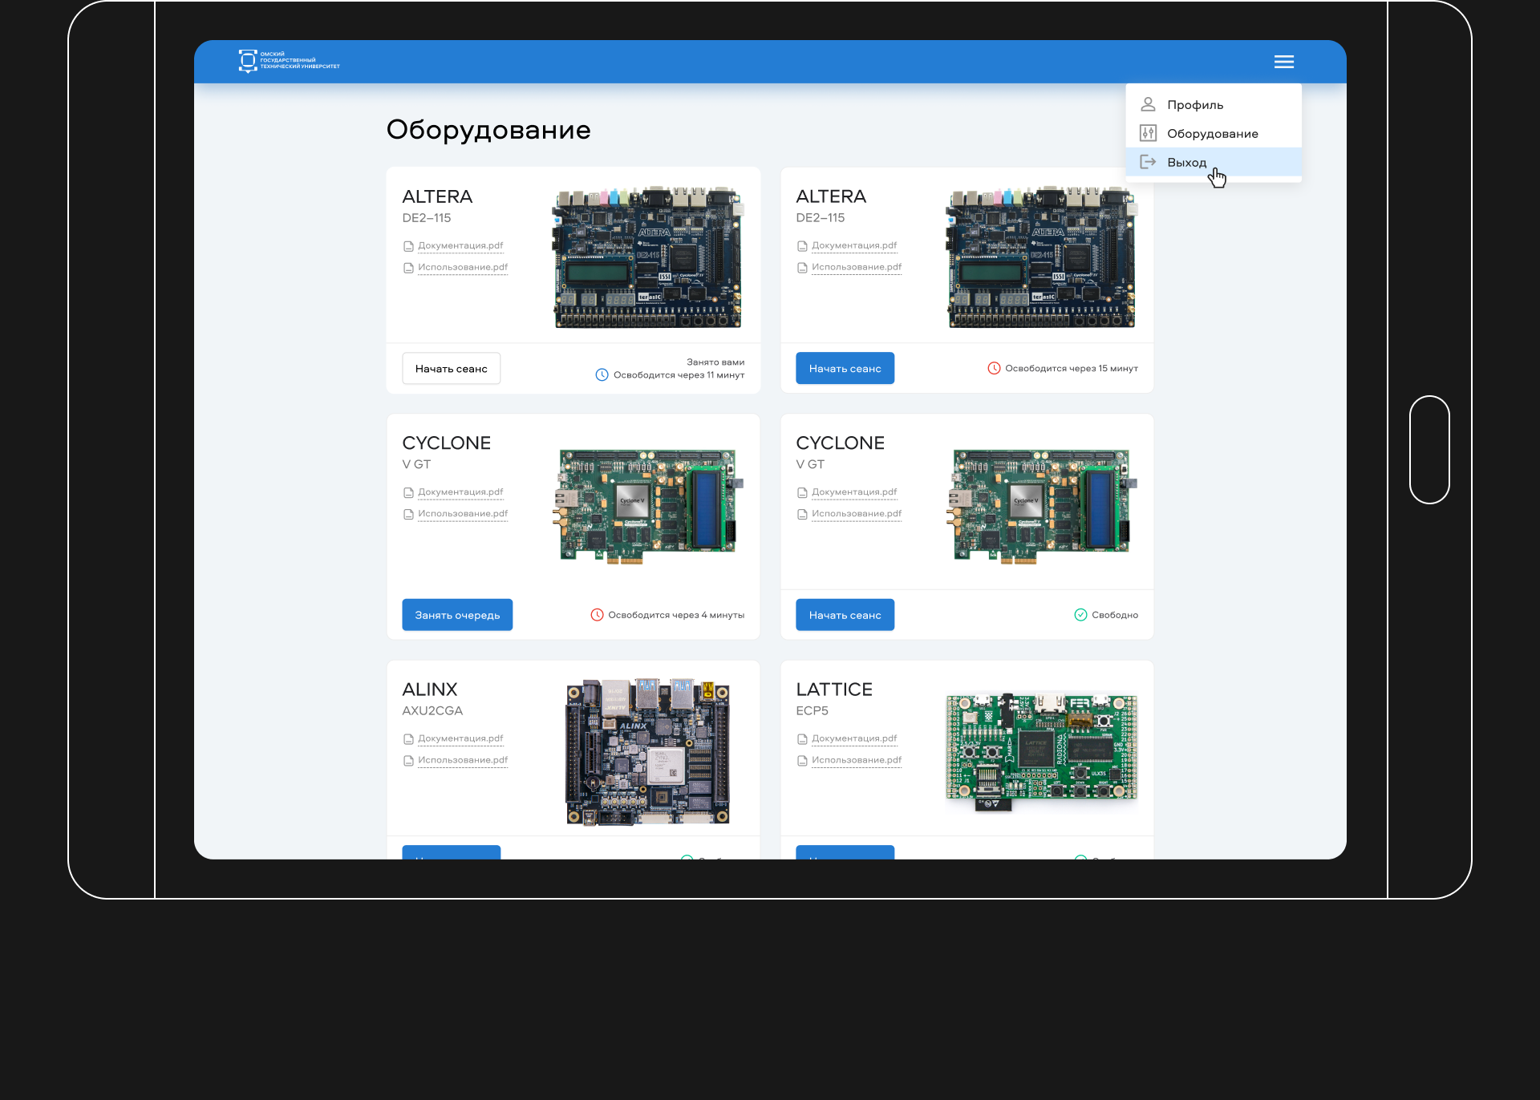Select Профиль from the dropdown menu
This screenshot has width=1540, height=1100.
[x=1195, y=105]
